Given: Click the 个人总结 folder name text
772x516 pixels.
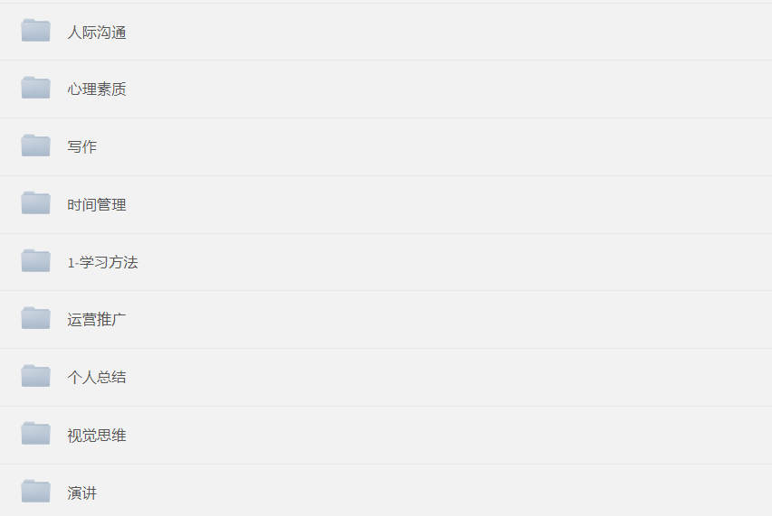Looking at the screenshot, I should pyautogui.click(x=97, y=378).
